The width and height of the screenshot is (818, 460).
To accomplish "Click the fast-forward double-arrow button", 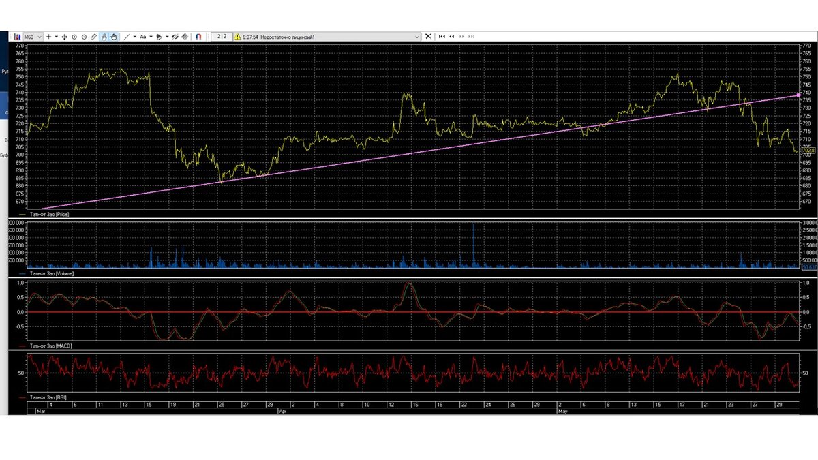I will click(461, 37).
